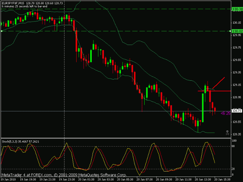Click the 129.15 price scale label
The image size is (243, 182).
(x=237, y=85)
